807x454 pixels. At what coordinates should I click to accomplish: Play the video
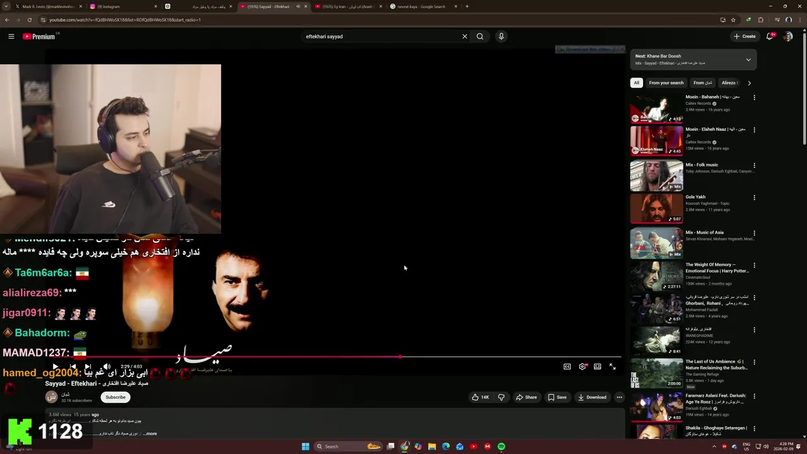pyautogui.click(x=55, y=366)
